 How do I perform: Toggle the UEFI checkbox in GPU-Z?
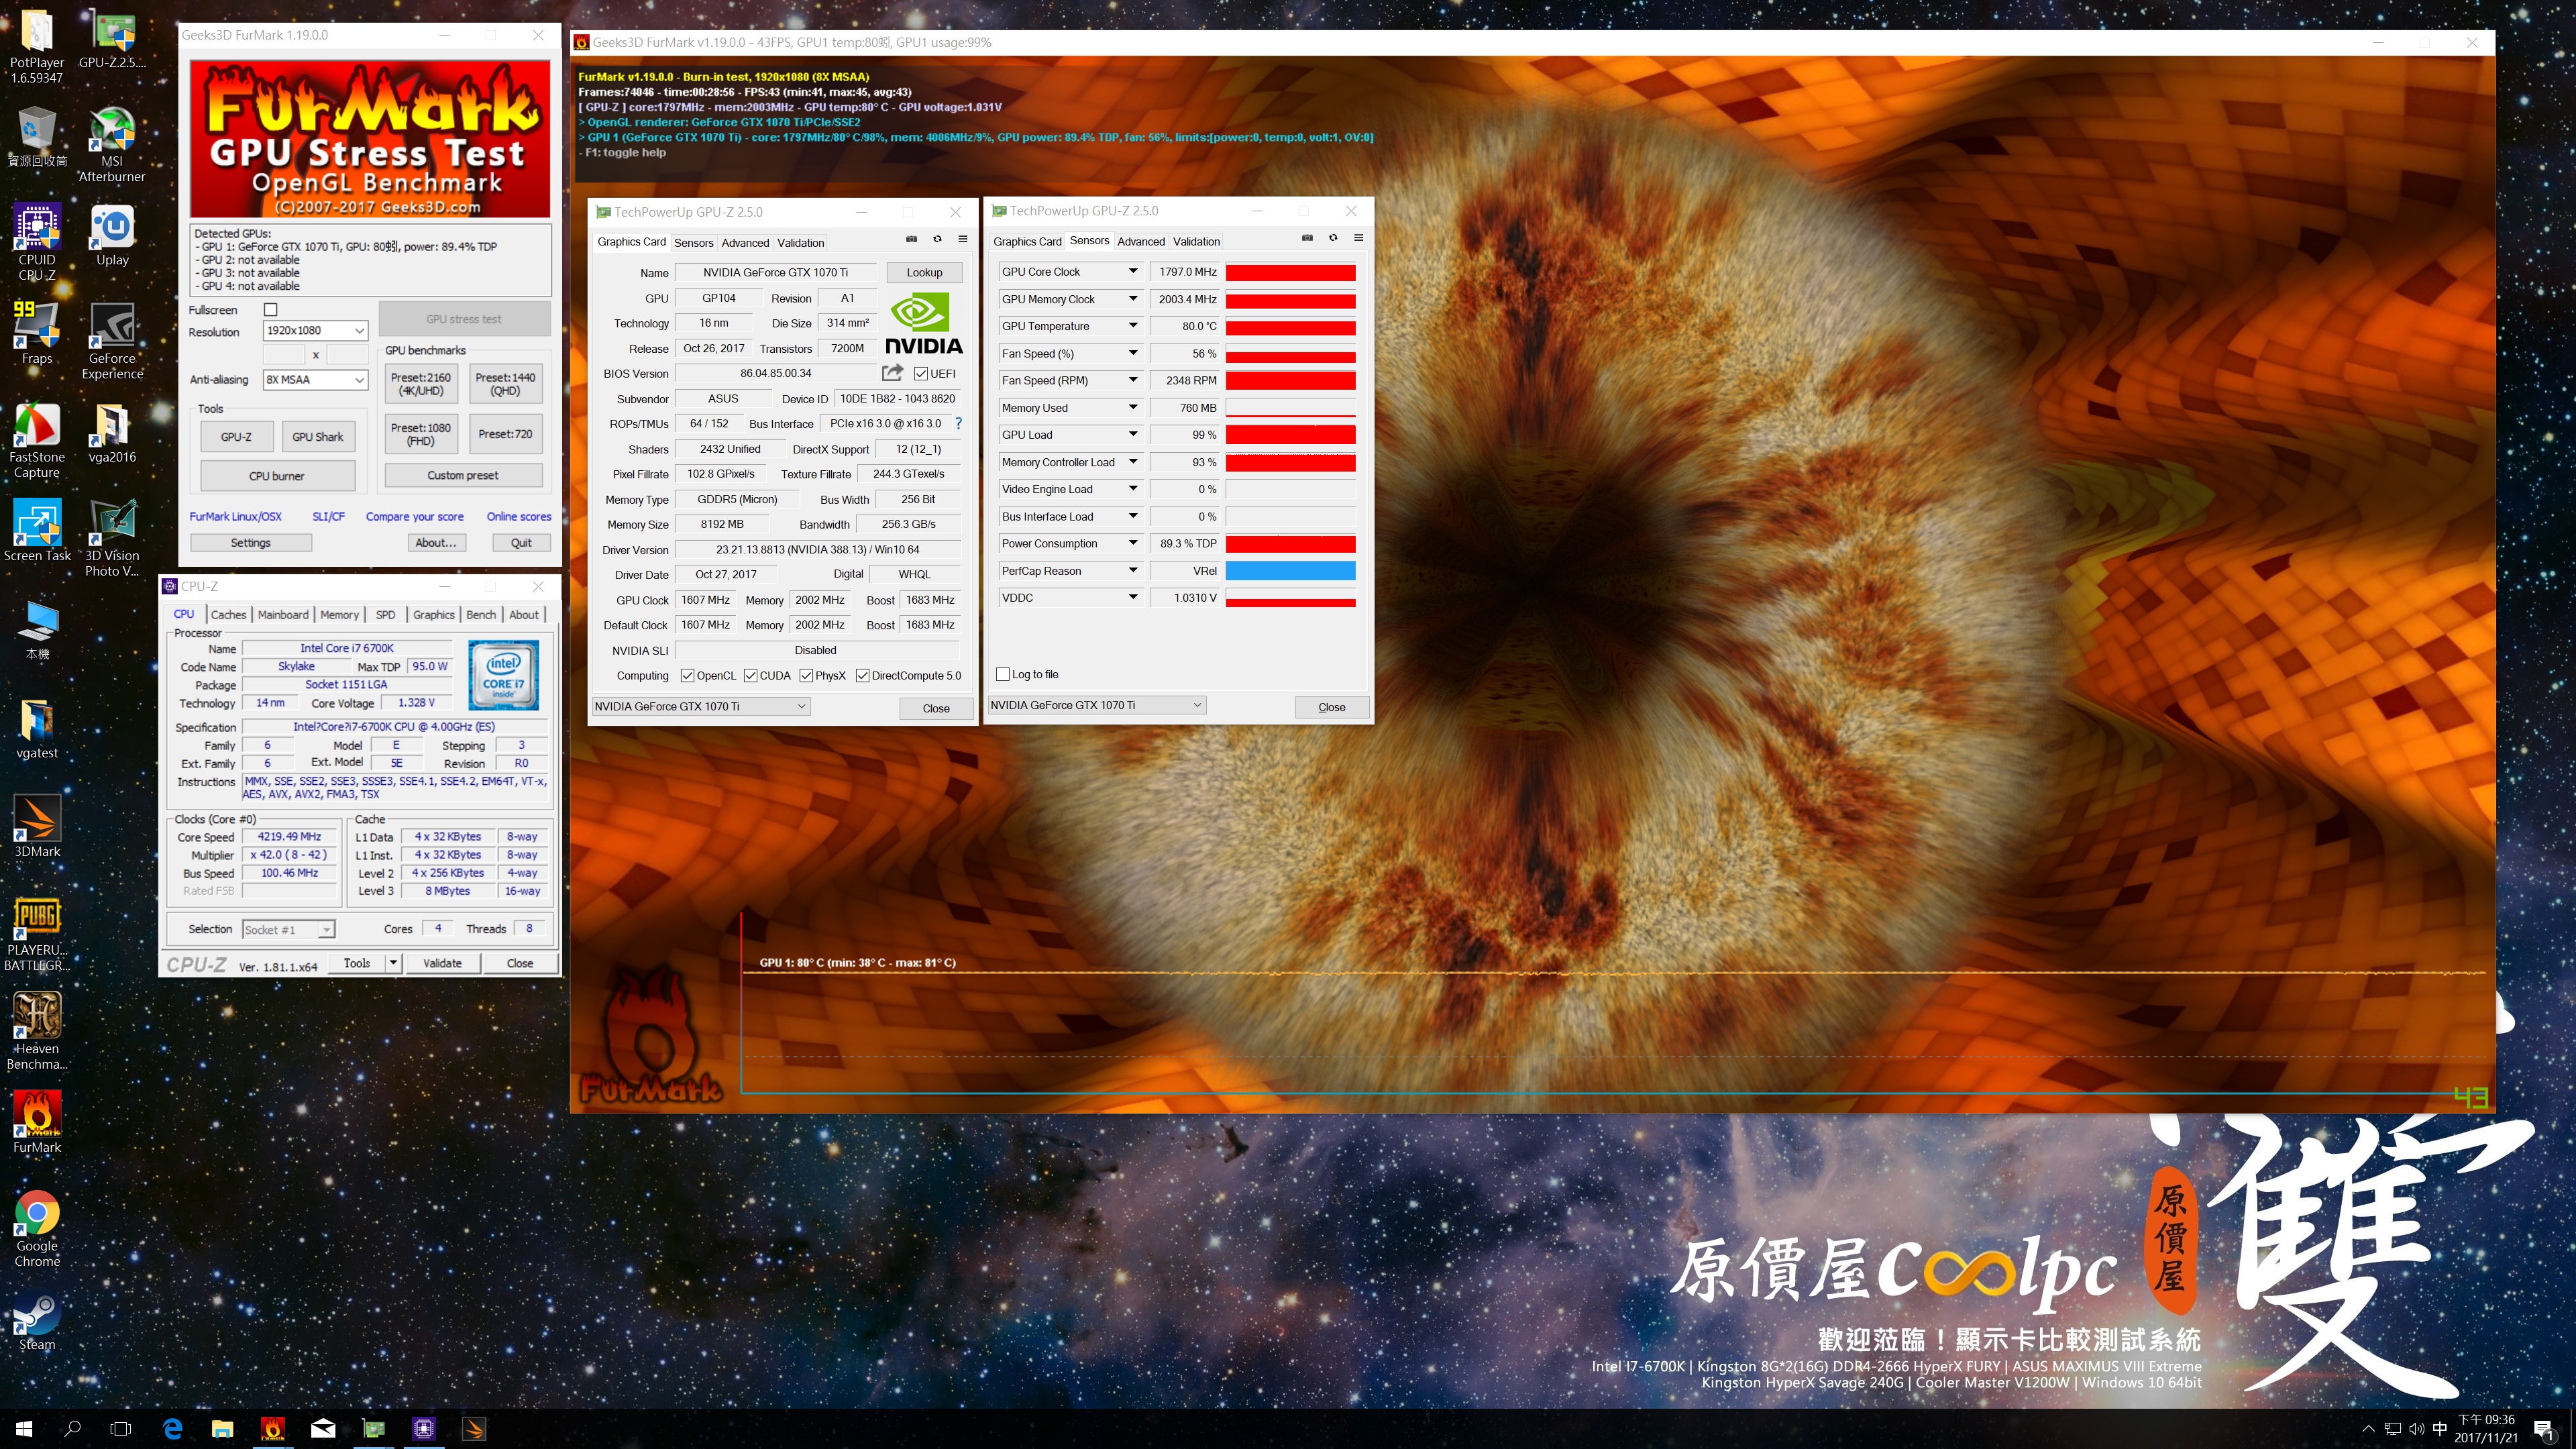(x=921, y=374)
